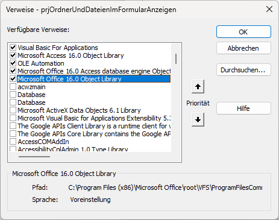Move reference down with priority arrow
Screen dimensions: 279x220
pyautogui.click(x=198, y=120)
